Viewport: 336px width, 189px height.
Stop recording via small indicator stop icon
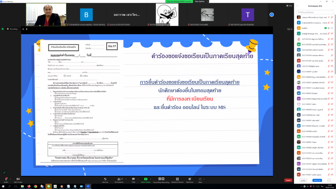click(27, 29)
